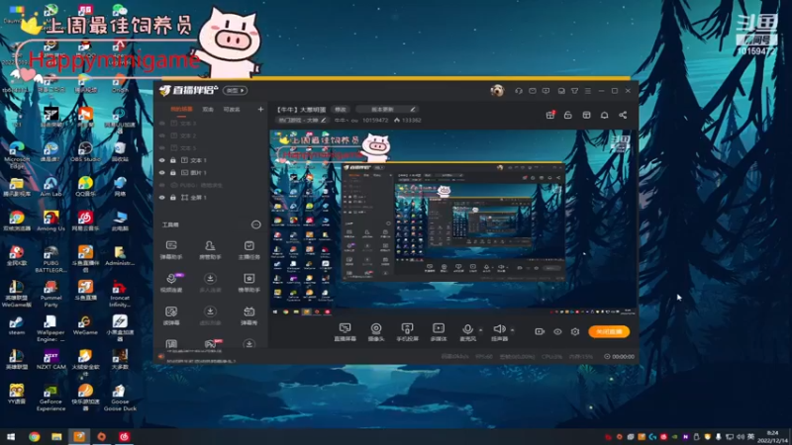Click the recording camera icon beside the eye
The width and height of the screenshot is (792, 445).
[540, 331]
